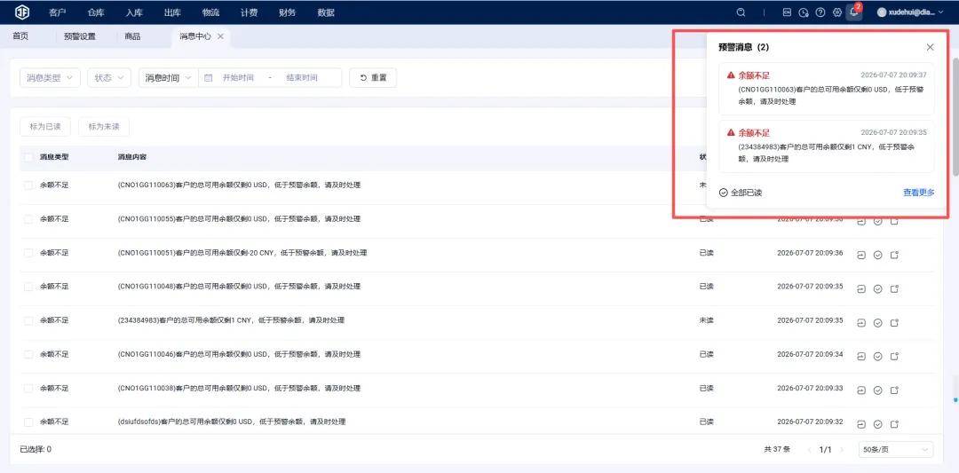Click the language switch icon in header
This screenshot has width=959, height=473.
[x=787, y=12]
